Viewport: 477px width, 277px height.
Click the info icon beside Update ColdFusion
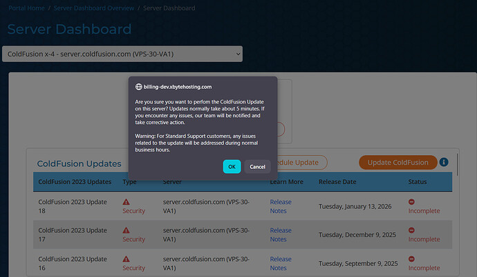click(444, 163)
